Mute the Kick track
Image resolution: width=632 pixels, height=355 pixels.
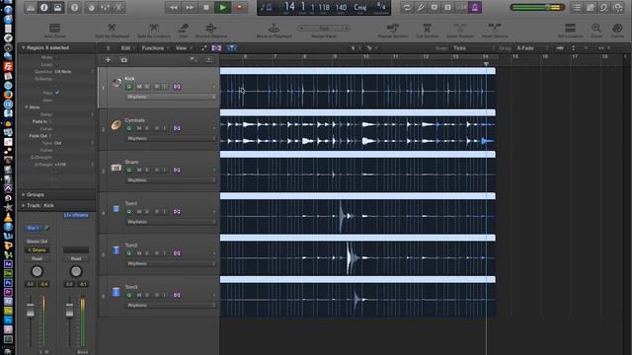coord(139,87)
